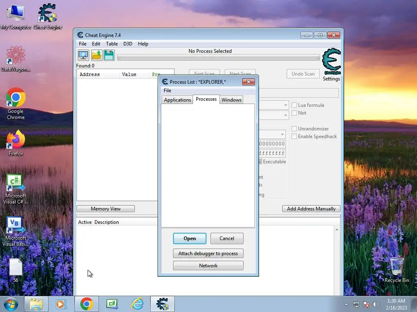
Task: Click the Network button
Action: (x=208, y=266)
